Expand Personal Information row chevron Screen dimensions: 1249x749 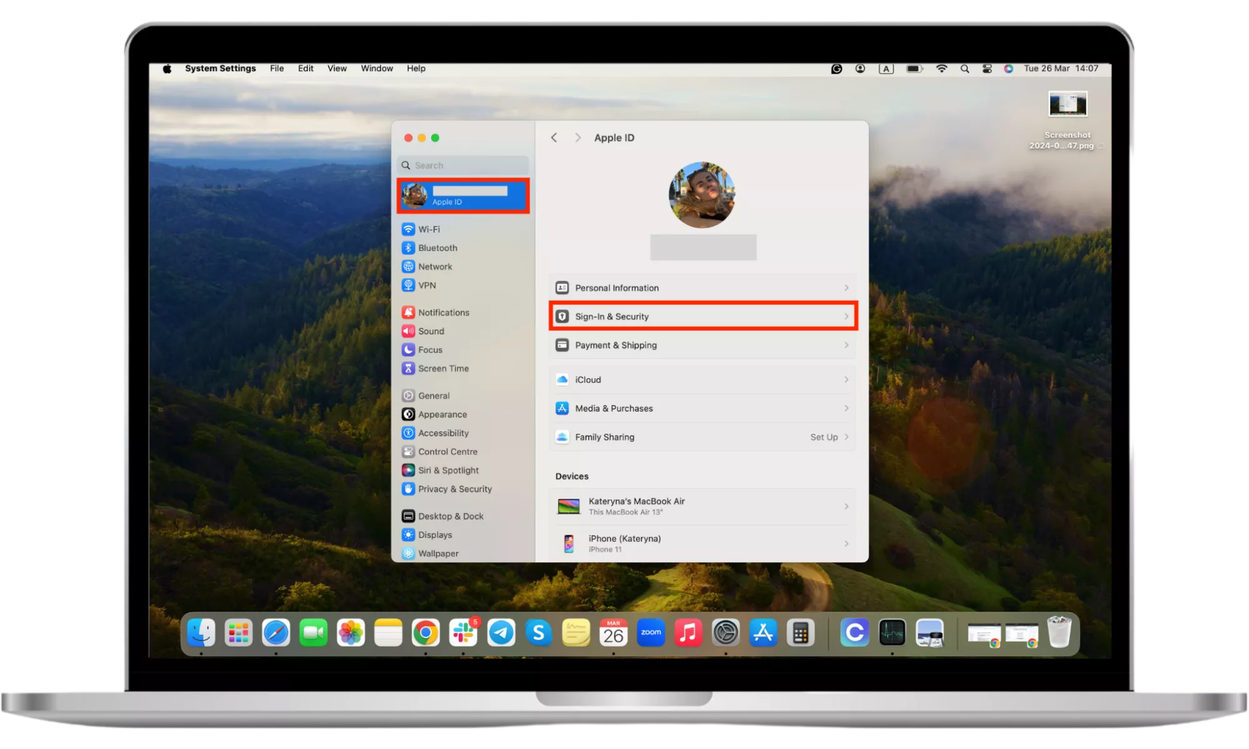(846, 288)
